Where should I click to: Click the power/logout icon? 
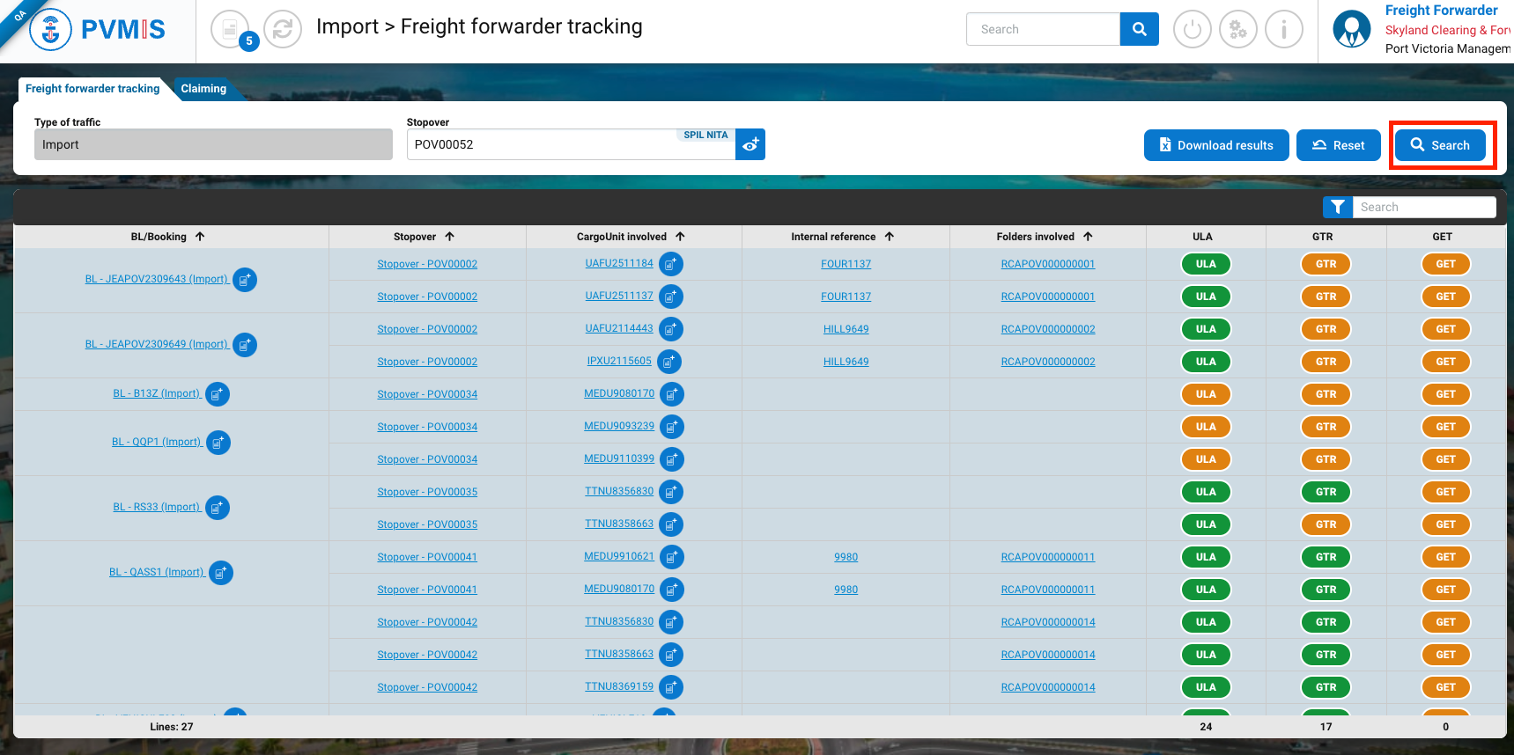1192,30
